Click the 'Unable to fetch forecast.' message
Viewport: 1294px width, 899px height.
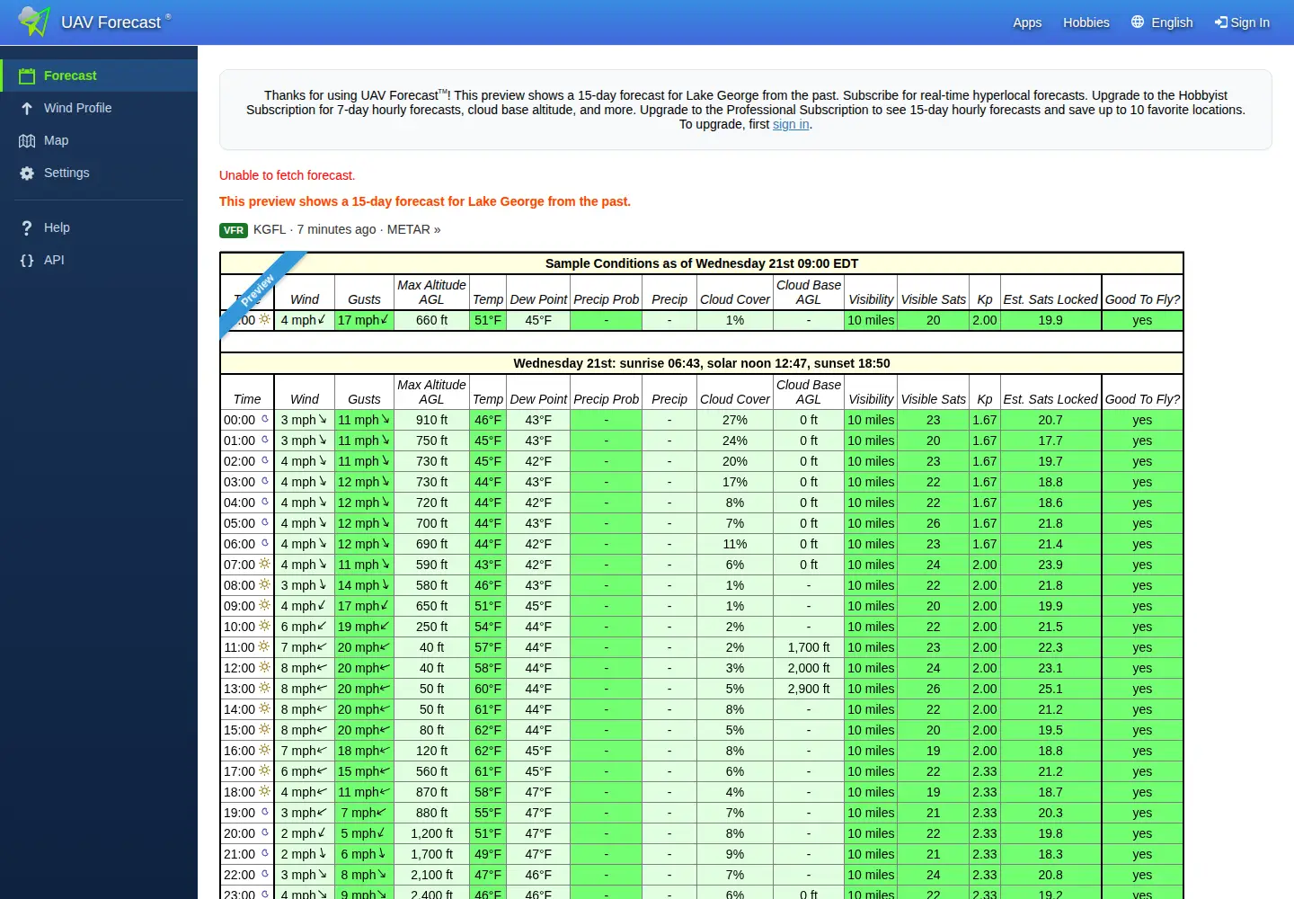click(287, 175)
